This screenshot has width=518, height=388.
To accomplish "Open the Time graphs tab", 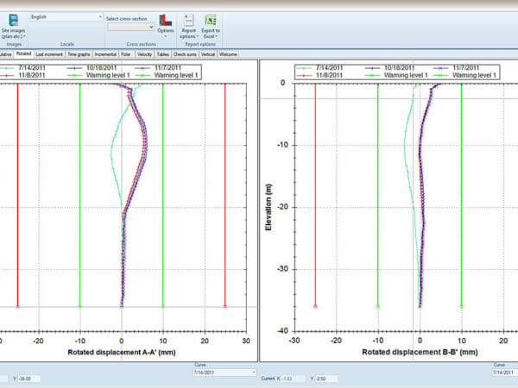I will [x=79, y=54].
